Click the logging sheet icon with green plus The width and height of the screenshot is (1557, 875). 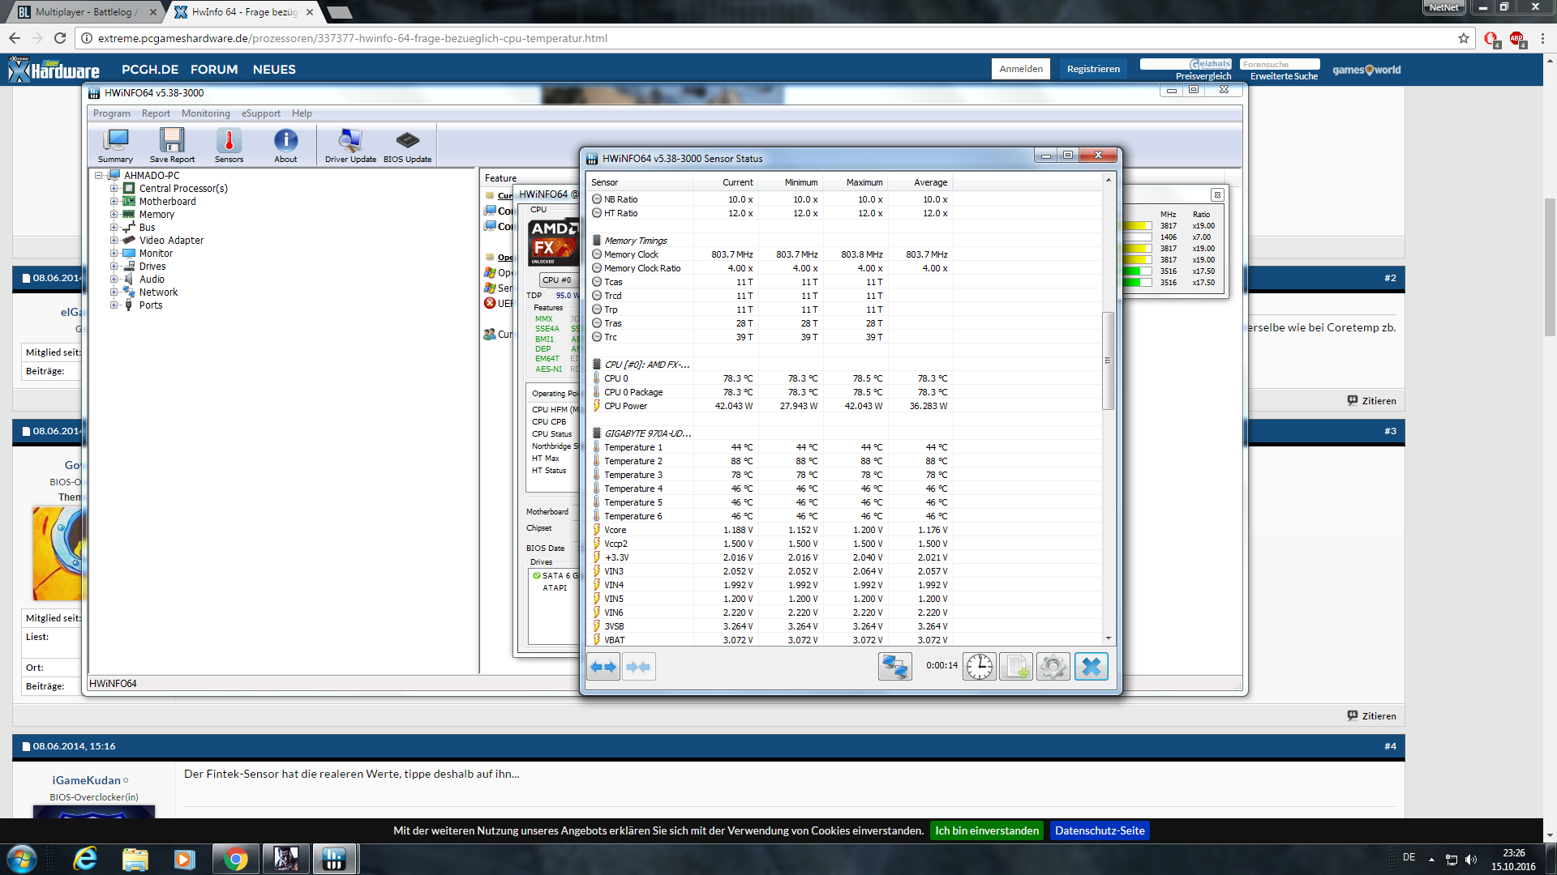pyautogui.click(x=1016, y=667)
